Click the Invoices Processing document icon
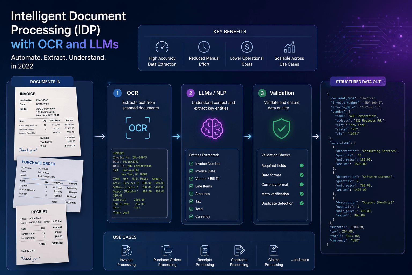The height and width of the screenshot is (275, 412). coord(126,250)
